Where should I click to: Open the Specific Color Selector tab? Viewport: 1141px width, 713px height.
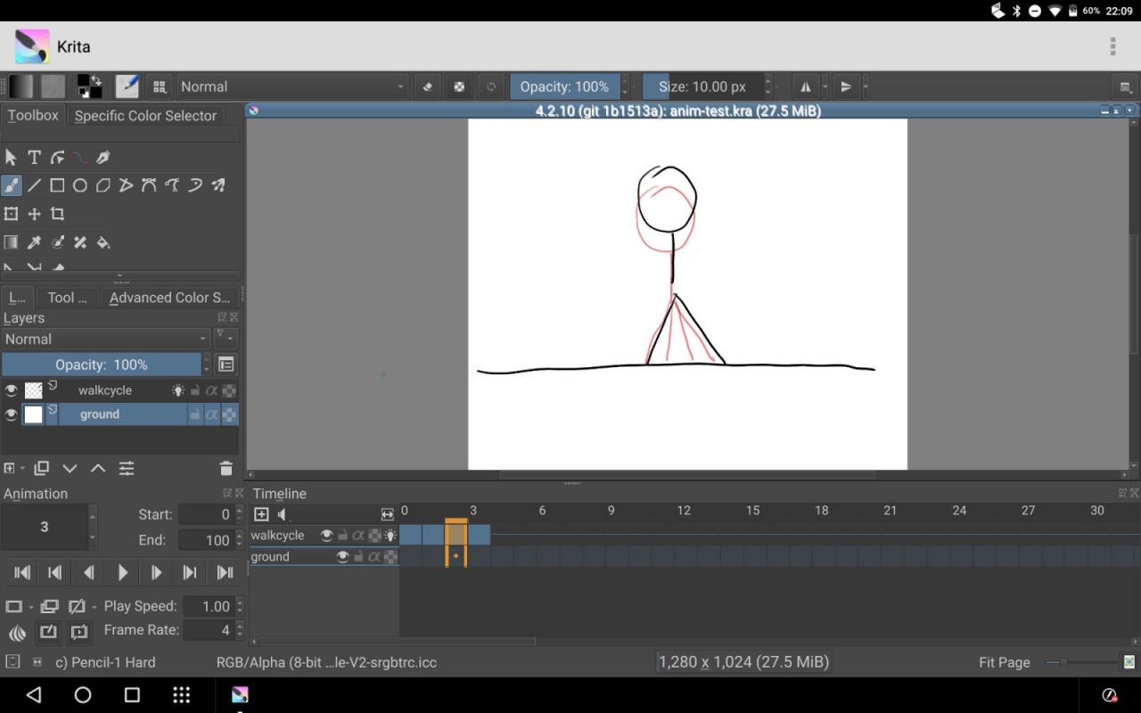point(145,115)
